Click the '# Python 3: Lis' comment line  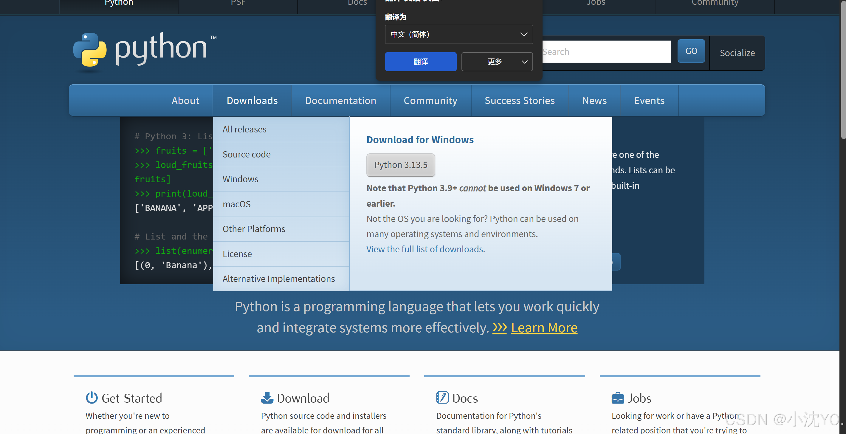[x=174, y=136]
